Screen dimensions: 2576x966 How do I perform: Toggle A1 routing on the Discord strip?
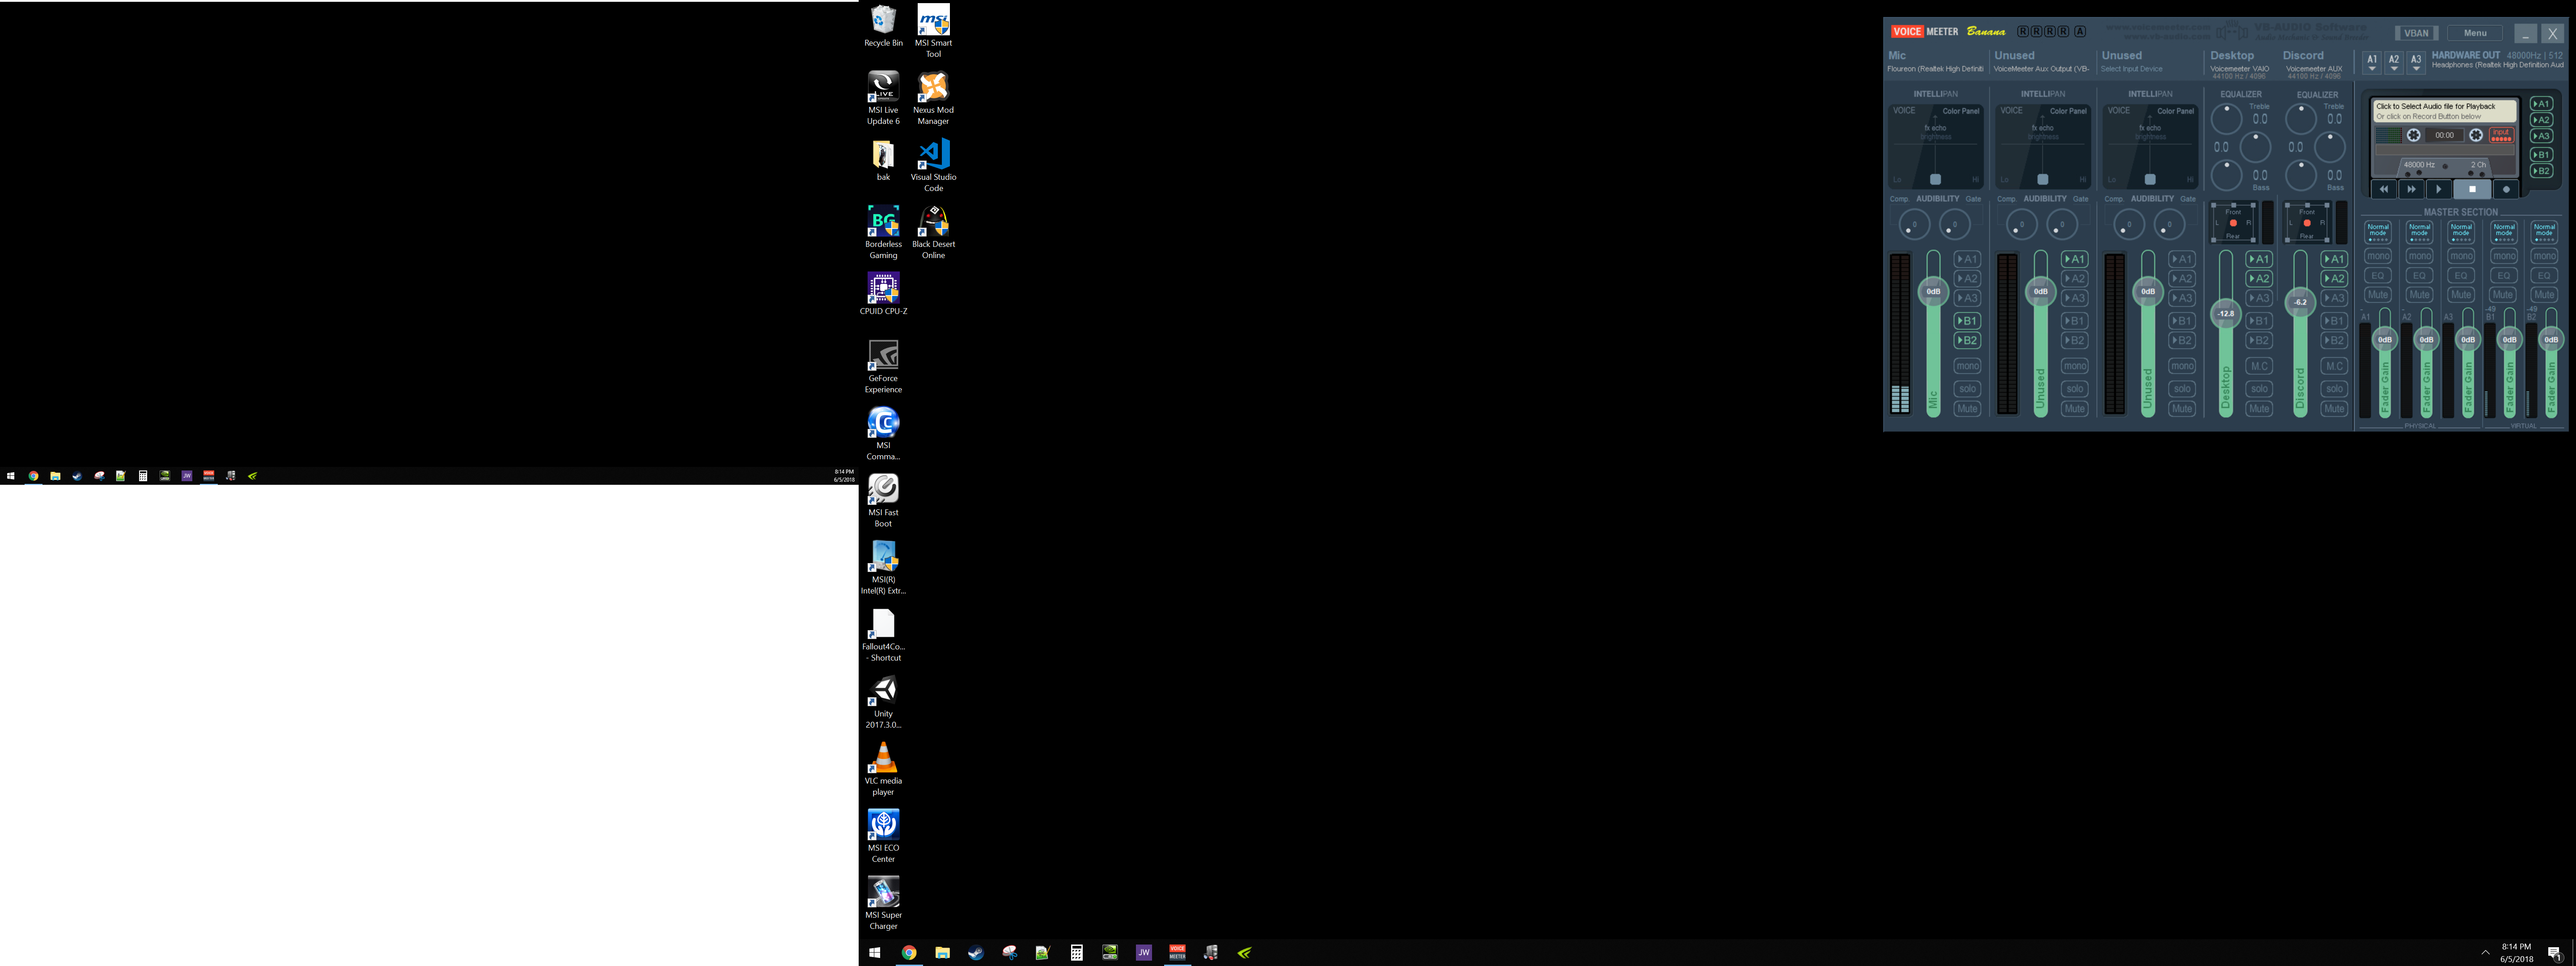(x=2334, y=259)
